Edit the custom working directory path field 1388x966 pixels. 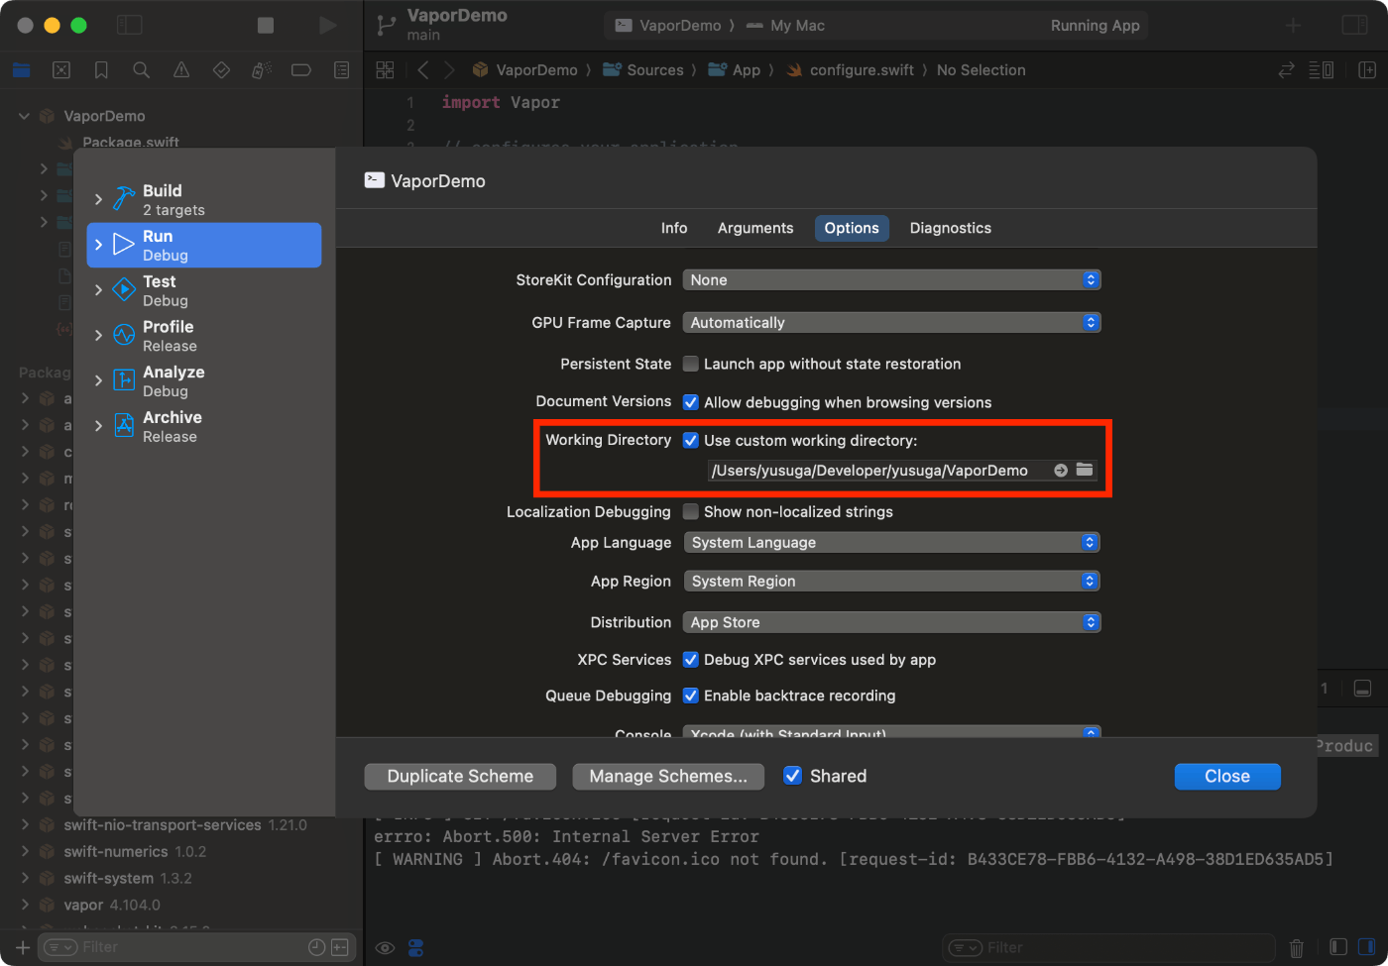point(880,471)
